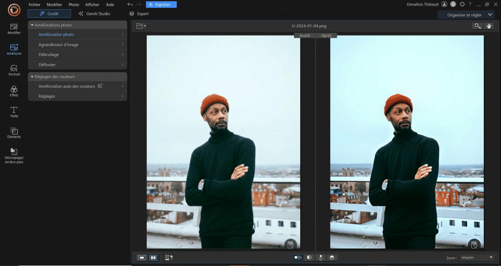
Task: Switch to single image view mode
Action: (x=142, y=257)
